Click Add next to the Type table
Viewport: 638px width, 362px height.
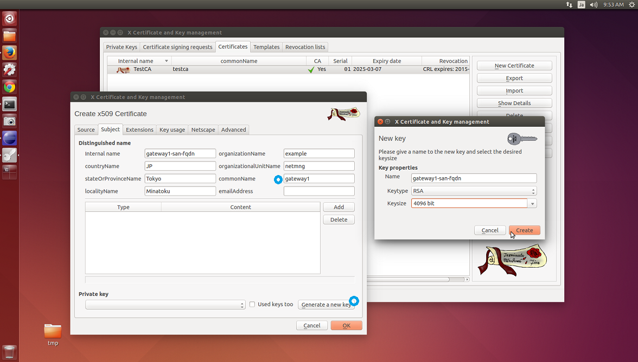339,207
